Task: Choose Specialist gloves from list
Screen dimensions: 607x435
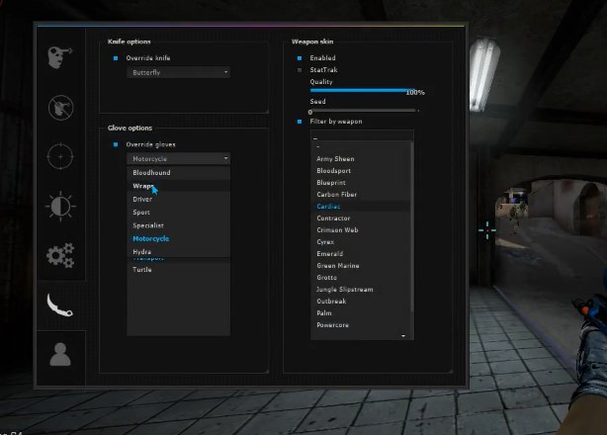Action: (x=179, y=225)
